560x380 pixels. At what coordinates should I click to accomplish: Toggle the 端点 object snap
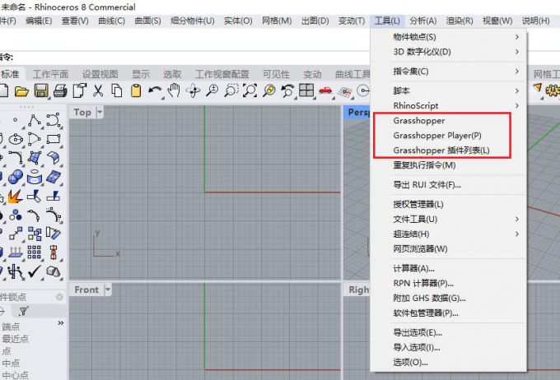[x=11, y=327]
